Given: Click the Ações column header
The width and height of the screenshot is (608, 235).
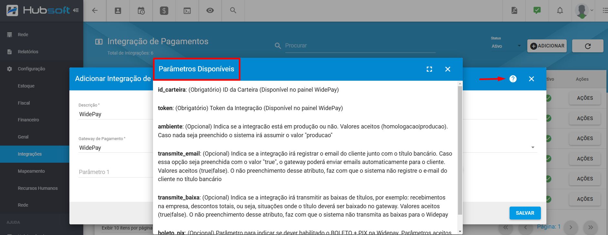Looking at the screenshot, I should click(582, 79).
